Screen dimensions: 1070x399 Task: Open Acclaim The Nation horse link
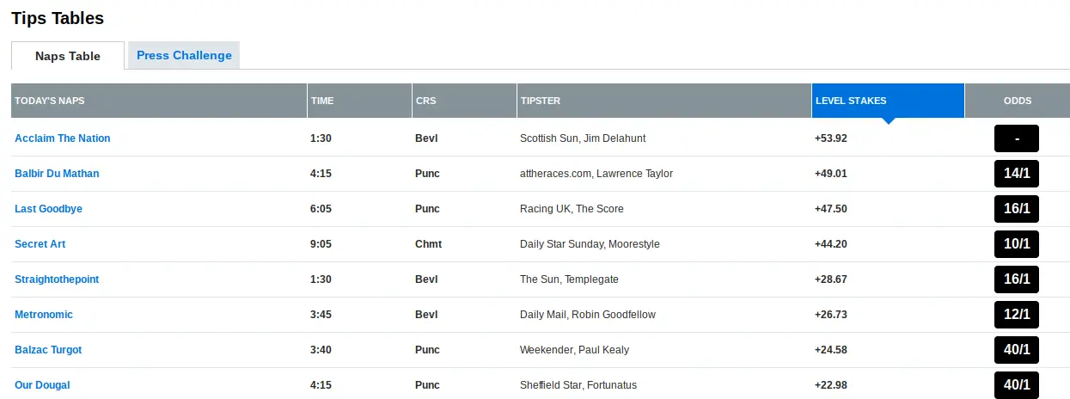pos(63,138)
